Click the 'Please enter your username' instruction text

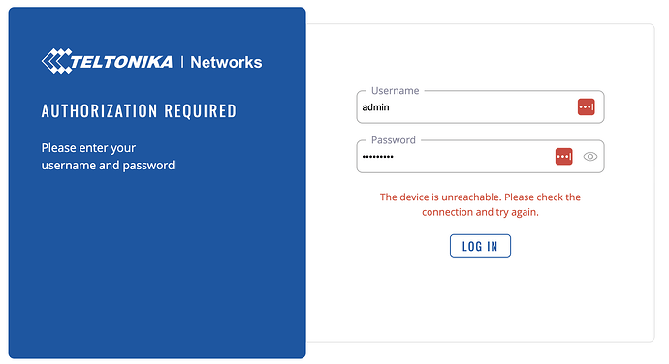tap(108, 157)
